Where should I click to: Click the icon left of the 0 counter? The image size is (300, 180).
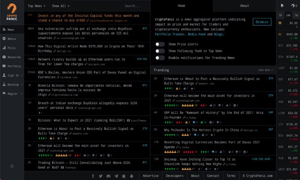(293, 6)
